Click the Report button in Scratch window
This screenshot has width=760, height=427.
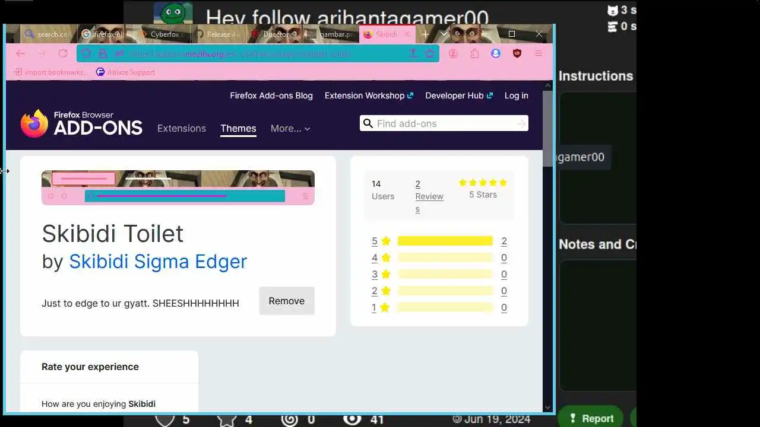591,418
